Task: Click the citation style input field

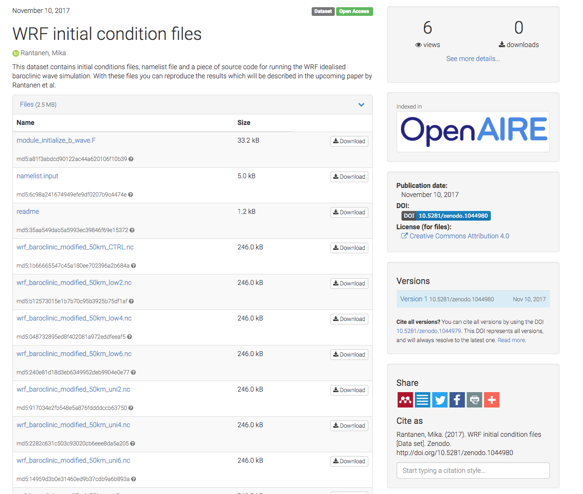Action: pos(473,470)
